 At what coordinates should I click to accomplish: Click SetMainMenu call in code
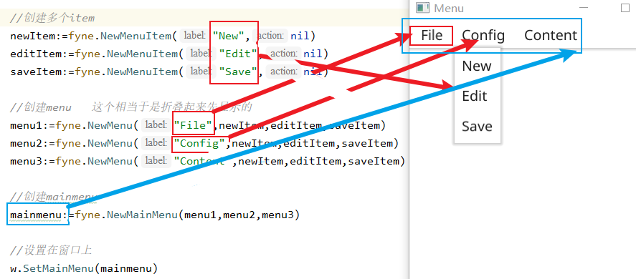(58, 268)
